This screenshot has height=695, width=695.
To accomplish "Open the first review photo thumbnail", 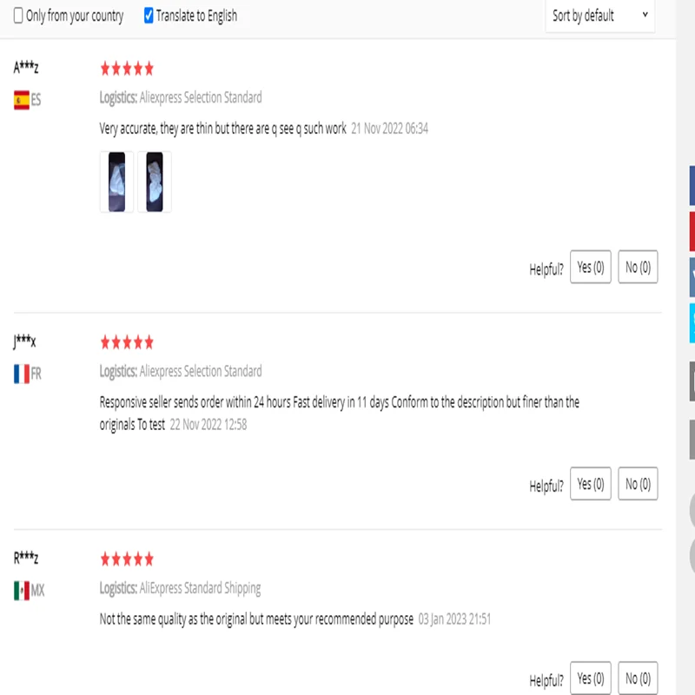I will tap(116, 182).
